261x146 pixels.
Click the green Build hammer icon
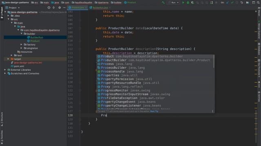point(163,2)
